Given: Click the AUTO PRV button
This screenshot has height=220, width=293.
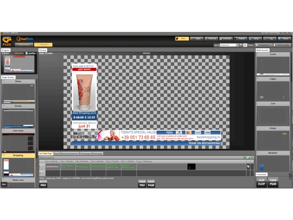Looking at the screenshot, I should tap(43, 183).
